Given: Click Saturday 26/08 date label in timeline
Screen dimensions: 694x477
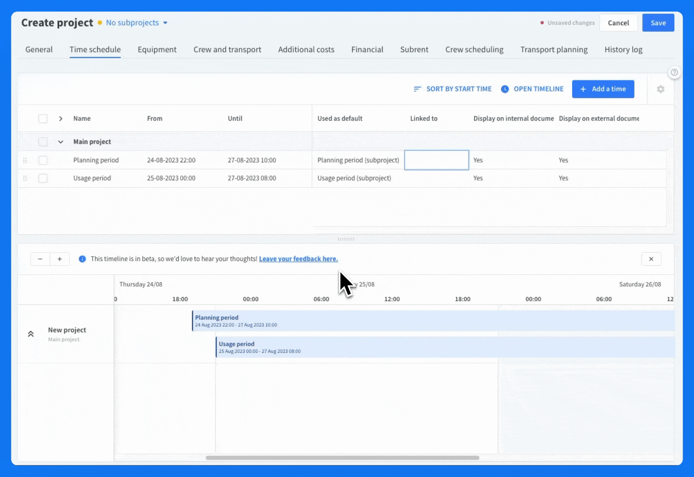Looking at the screenshot, I should (x=640, y=284).
